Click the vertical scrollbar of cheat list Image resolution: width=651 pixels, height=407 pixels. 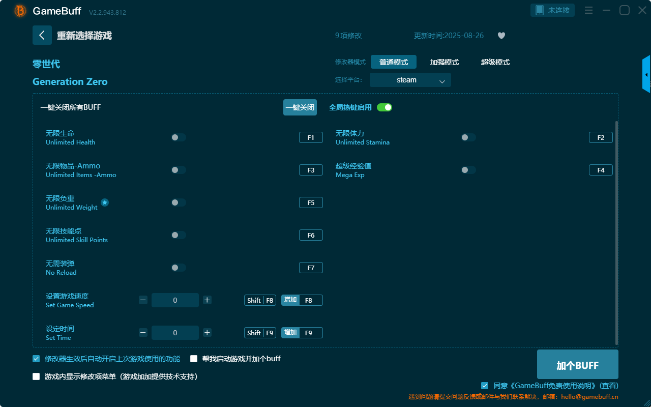(x=617, y=233)
